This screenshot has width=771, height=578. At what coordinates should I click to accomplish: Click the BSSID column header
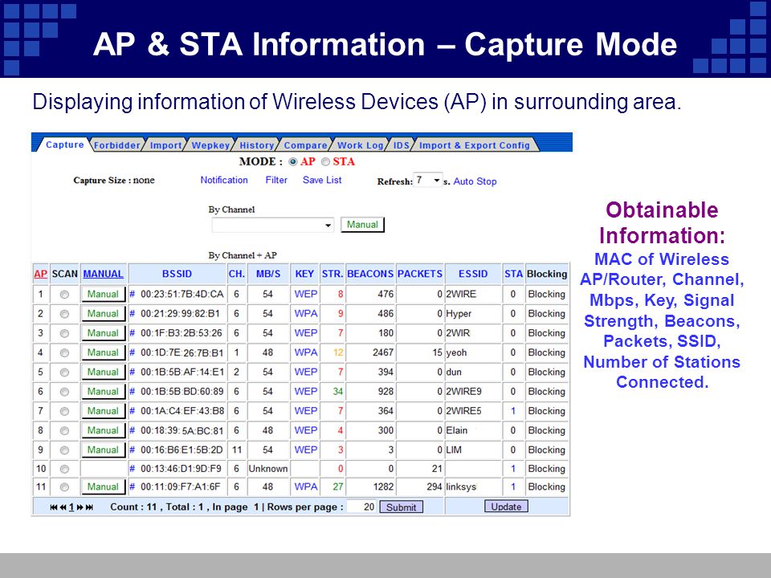click(x=177, y=274)
